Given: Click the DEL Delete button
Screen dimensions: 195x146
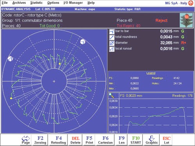Looking at the screenshot, I should pos(75,140).
